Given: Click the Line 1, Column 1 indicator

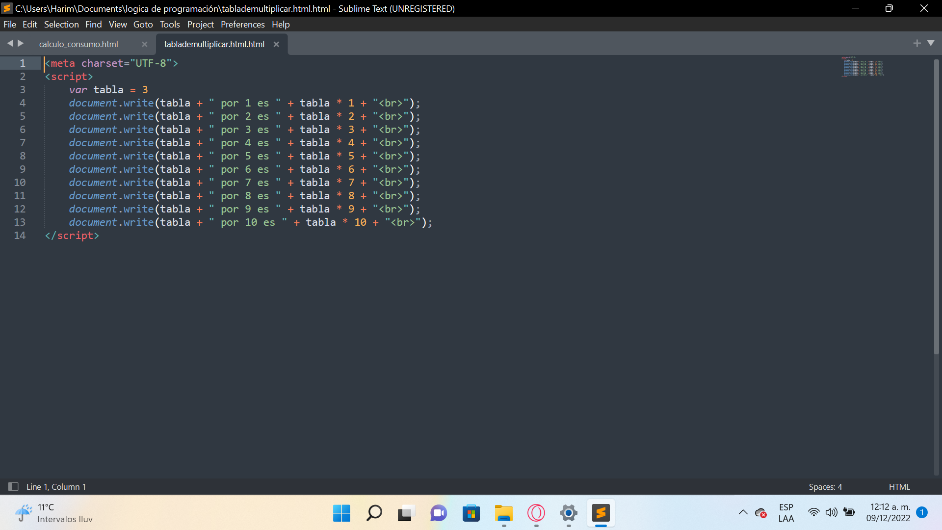Looking at the screenshot, I should (x=56, y=487).
